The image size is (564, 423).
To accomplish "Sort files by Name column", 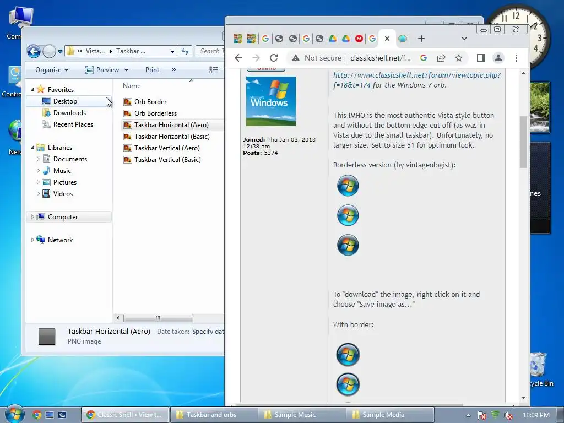I will point(132,86).
